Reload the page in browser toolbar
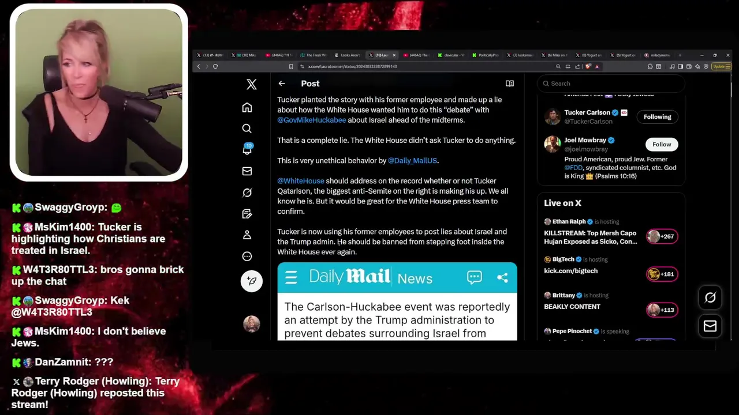The width and height of the screenshot is (739, 415). 215,66
